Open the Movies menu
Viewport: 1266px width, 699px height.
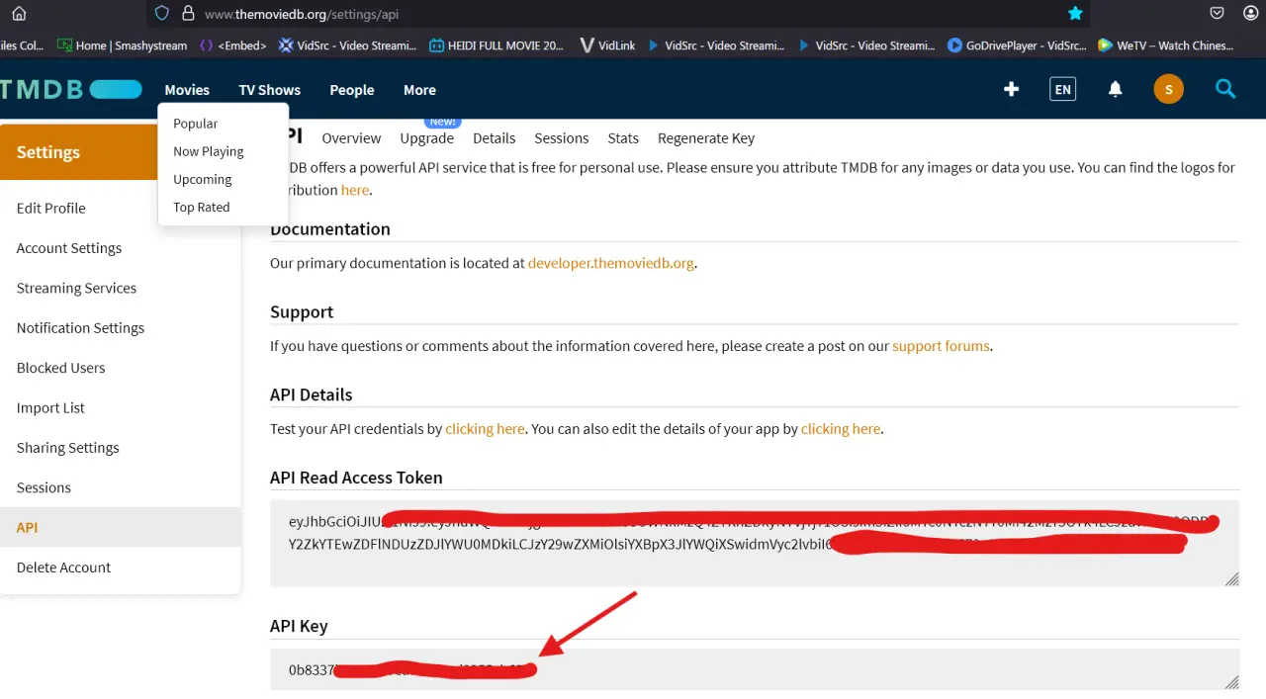[x=187, y=90]
